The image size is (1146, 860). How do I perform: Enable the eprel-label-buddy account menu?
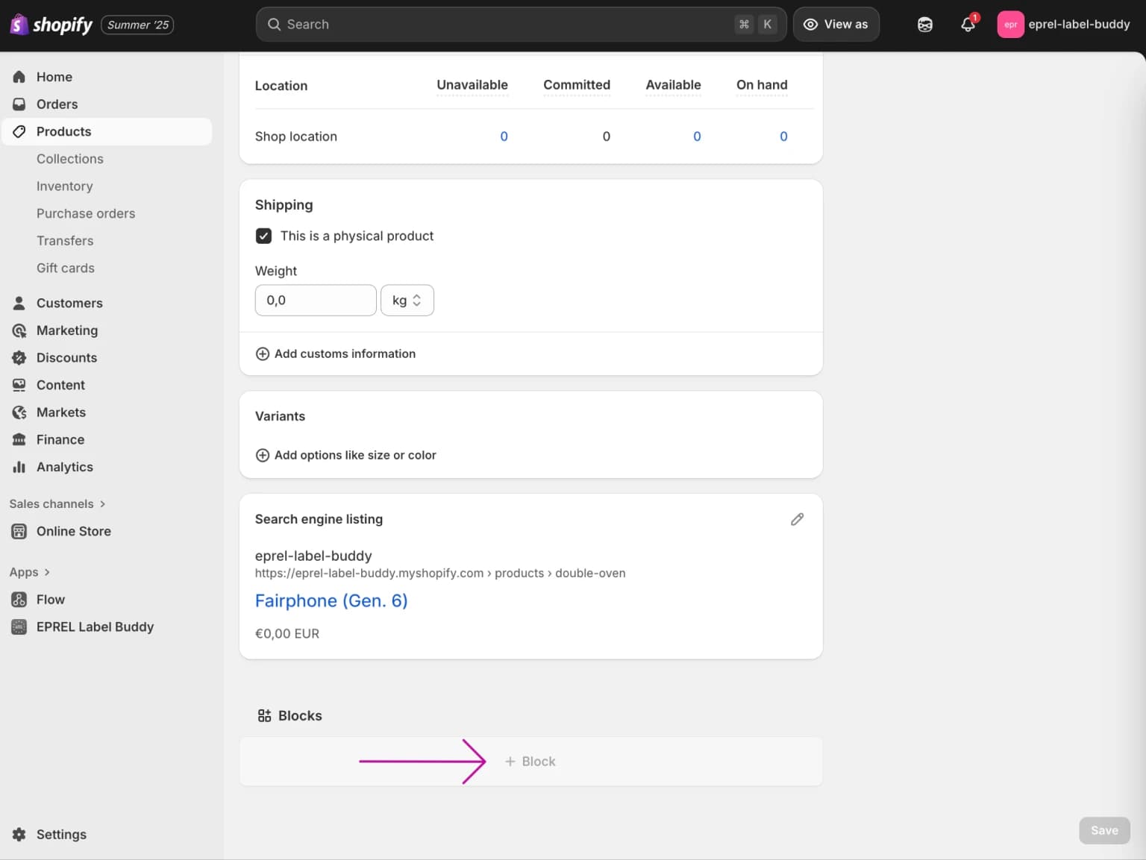click(x=1065, y=24)
